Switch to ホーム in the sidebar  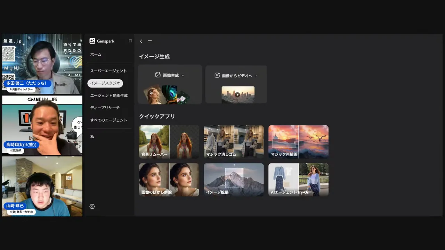pos(96,55)
